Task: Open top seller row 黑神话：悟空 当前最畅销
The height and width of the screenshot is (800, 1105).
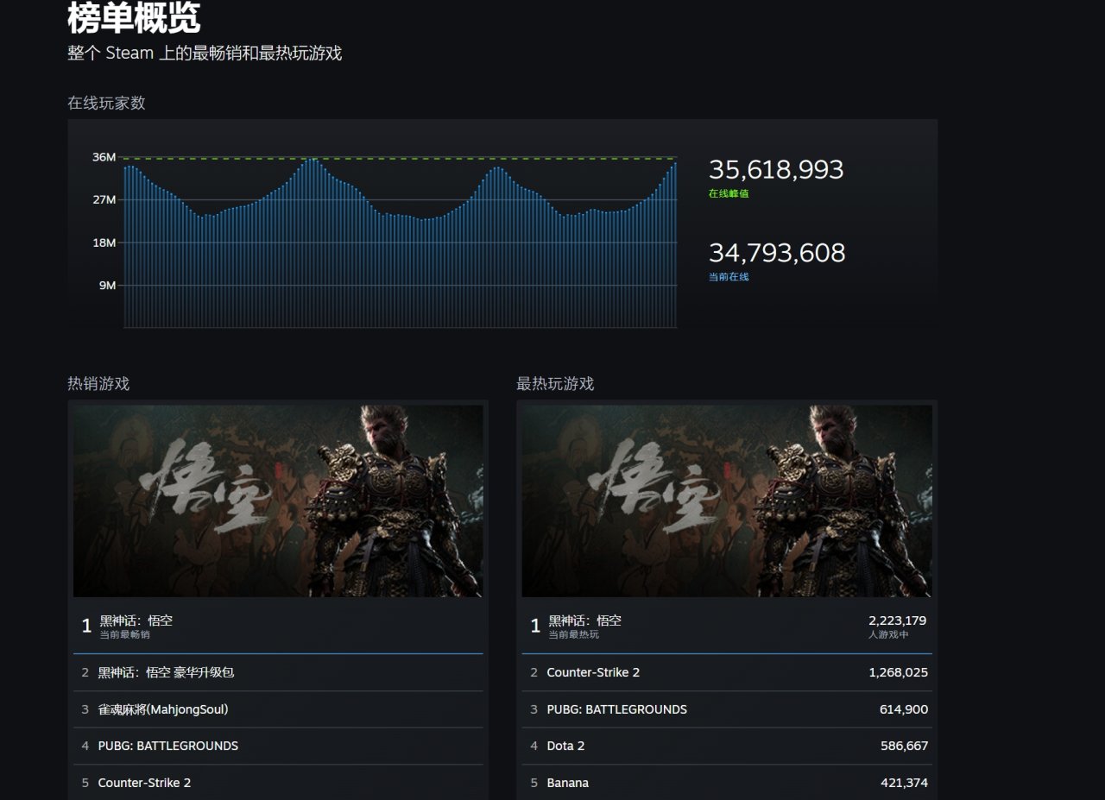Action: click(278, 626)
